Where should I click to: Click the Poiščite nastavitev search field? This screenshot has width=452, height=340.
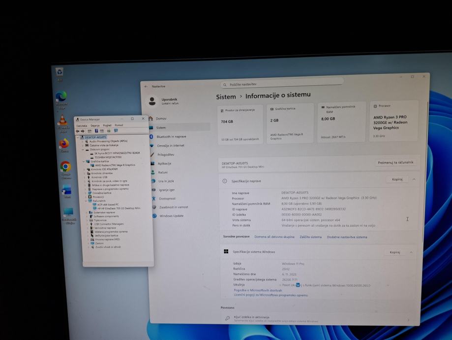(282, 84)
